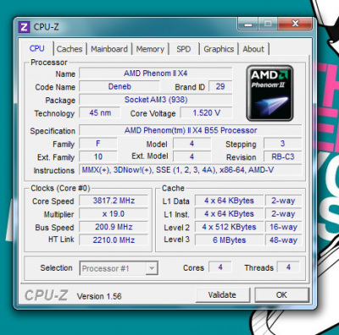The height and width of the screenshot is (335, 339).
Task: Click the HT Link value 2210.0 MHz
Action: point(114,240)
